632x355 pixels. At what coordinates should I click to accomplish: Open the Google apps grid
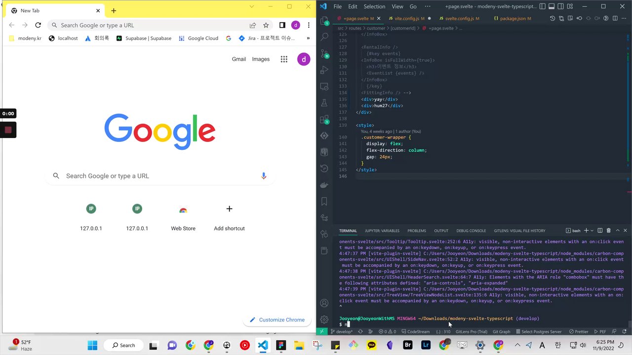point(284,59)
